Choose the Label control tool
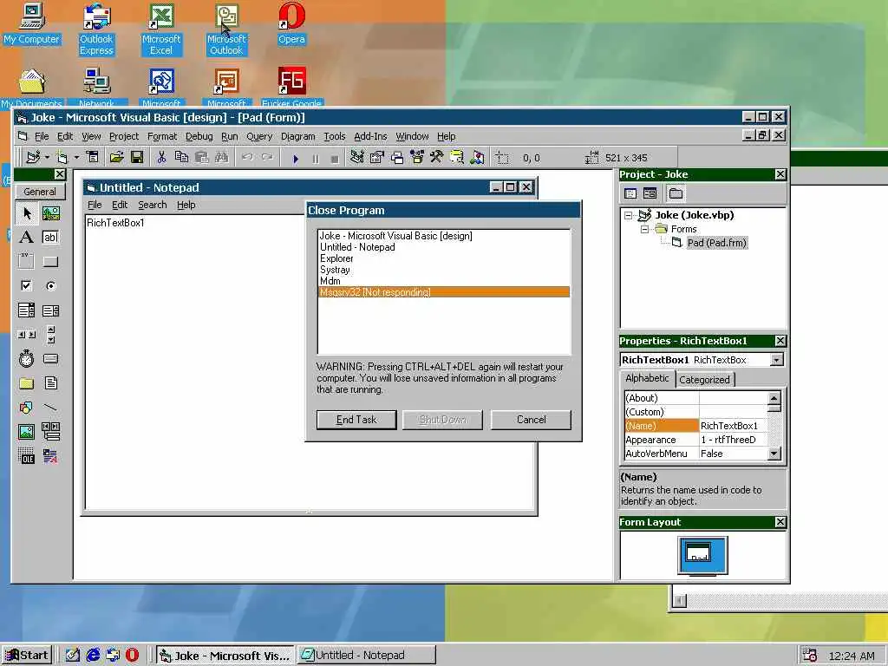Viewport: 888px width, 666px height. 27,238
